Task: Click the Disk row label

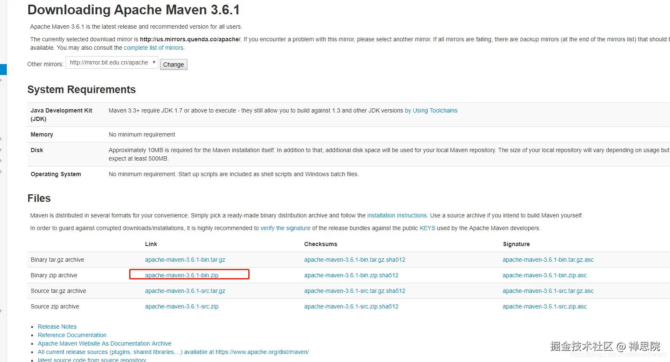Action: [37, 150]
